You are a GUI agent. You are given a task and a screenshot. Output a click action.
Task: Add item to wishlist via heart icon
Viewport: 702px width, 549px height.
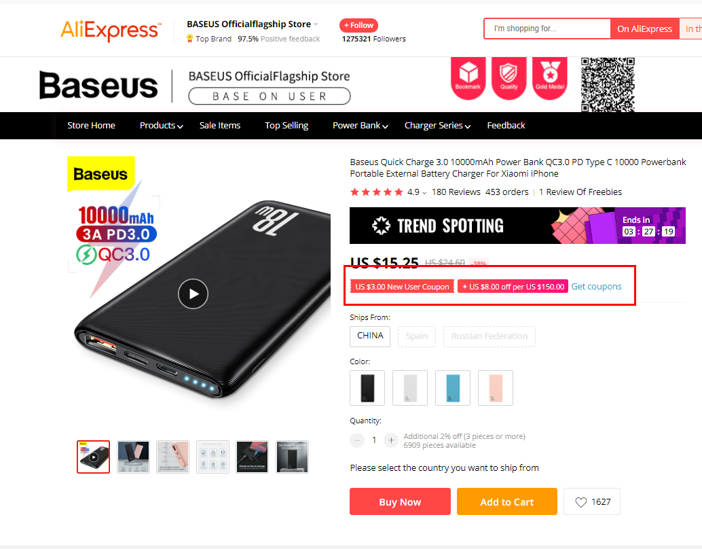[592, 501]
